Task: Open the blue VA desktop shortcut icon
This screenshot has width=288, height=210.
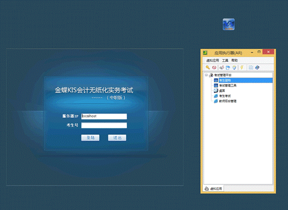Action: tap(229, 24)
